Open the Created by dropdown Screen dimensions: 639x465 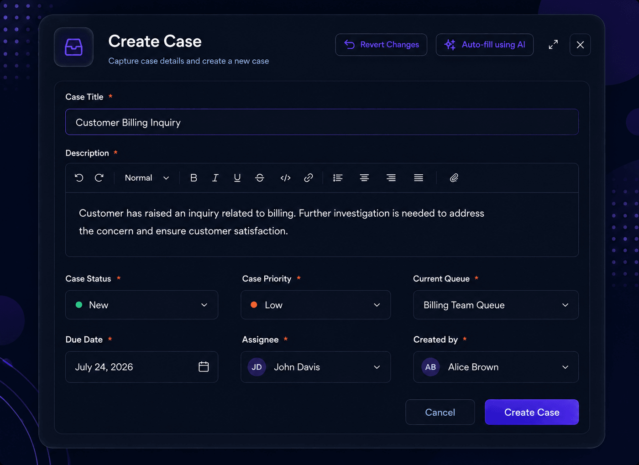pos(496,367)
